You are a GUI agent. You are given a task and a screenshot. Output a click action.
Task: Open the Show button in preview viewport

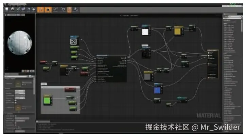(x=23, y=15)
